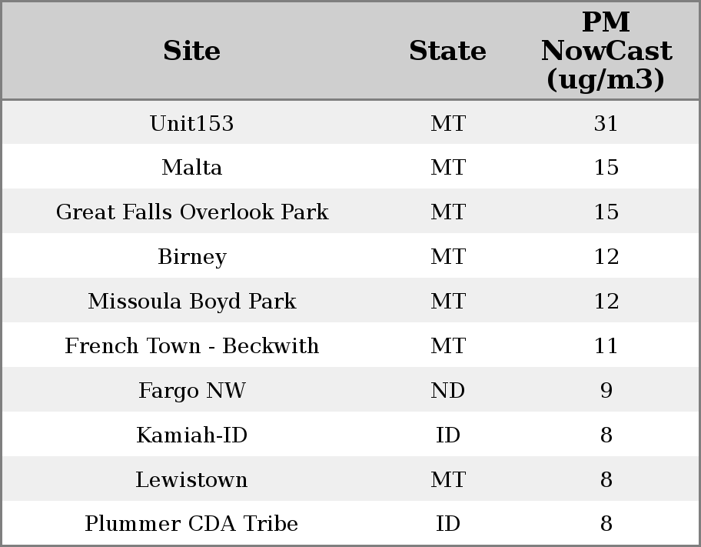Click the Lewistown site cell
Image resolution: width=701 pixels, height=547 pixels.
point(191,480)
